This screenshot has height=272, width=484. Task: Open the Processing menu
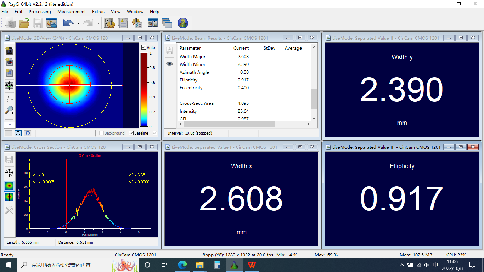click(40, 12)
